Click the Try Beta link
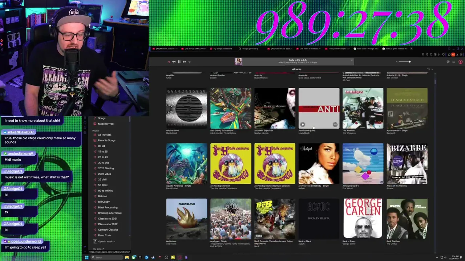 (x=98, y=249)
